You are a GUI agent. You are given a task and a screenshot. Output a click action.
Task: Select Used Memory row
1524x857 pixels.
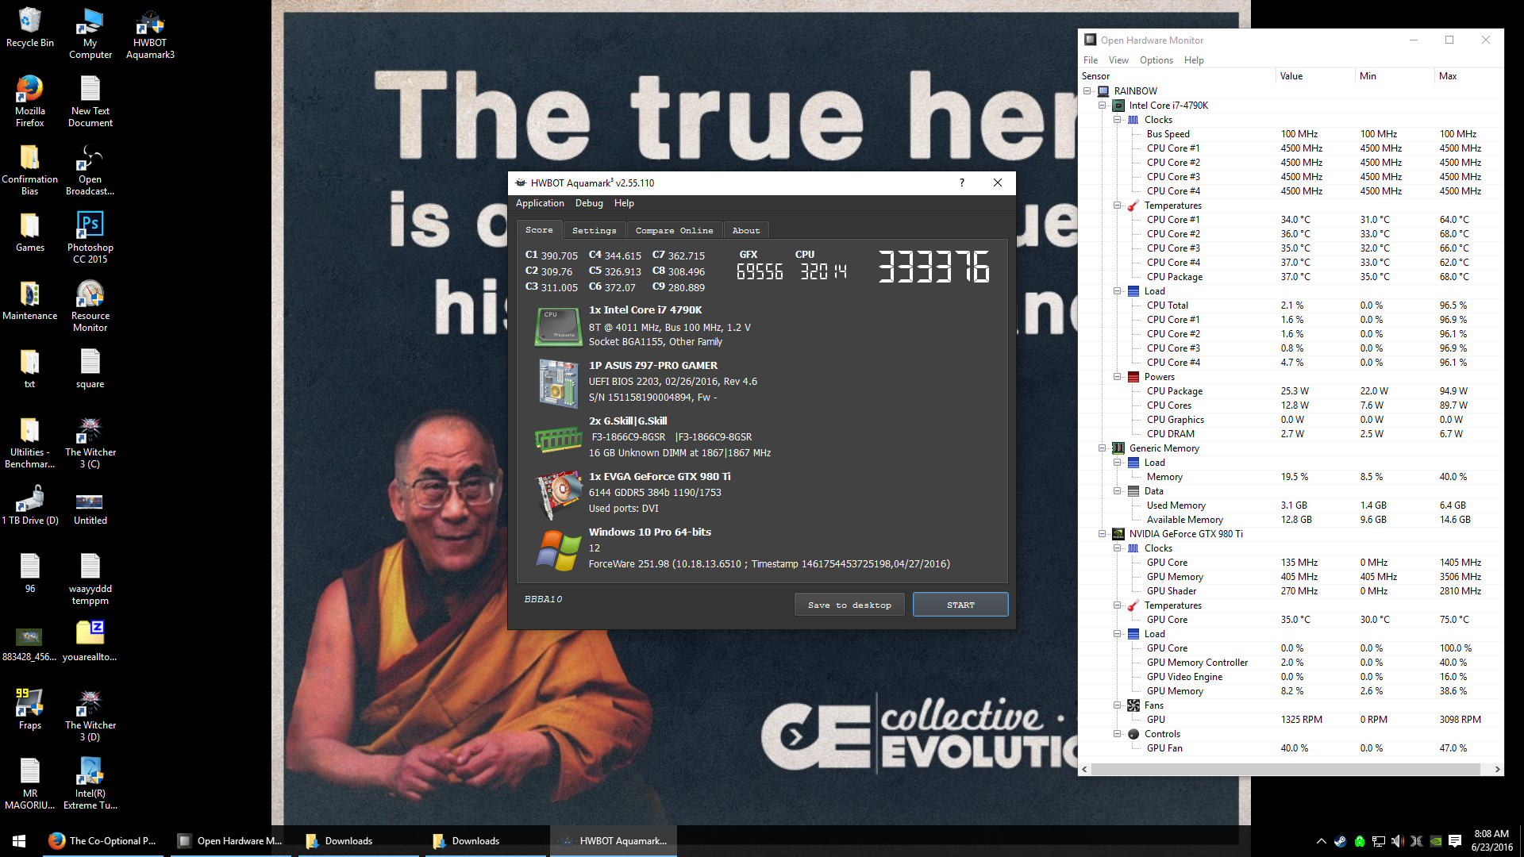1291,505
